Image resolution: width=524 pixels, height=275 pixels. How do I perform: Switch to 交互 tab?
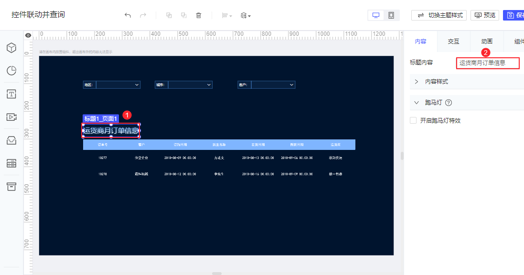click(x=453, y=42)
